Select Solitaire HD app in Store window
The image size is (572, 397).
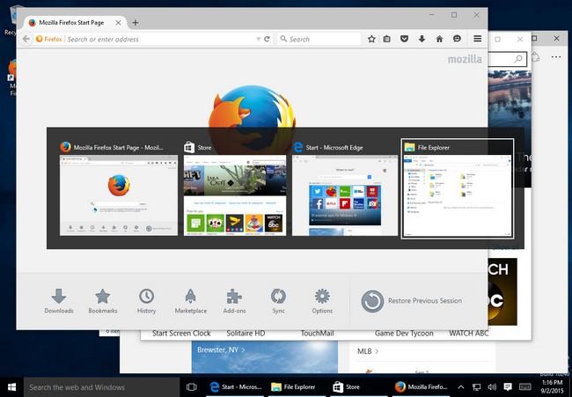click(246, 333)
